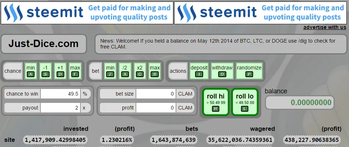
Task: Select site invested profit 1.230216%
Action: pos(117,140)
